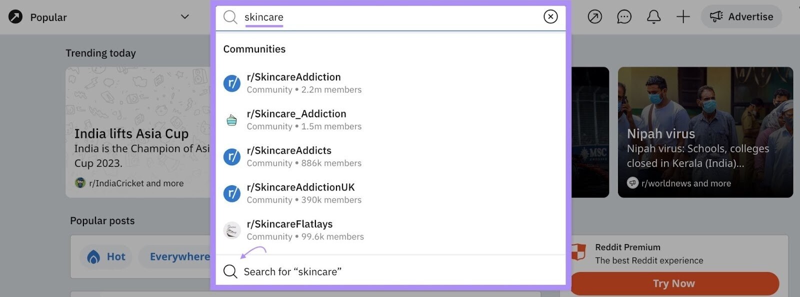Click "99.6k members" text under r/SkincareFlatlays

pyautogui.click(x=332, y=237)
